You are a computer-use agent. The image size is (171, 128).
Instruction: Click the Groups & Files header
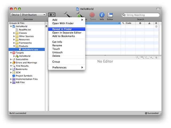(x=27, y=23)
